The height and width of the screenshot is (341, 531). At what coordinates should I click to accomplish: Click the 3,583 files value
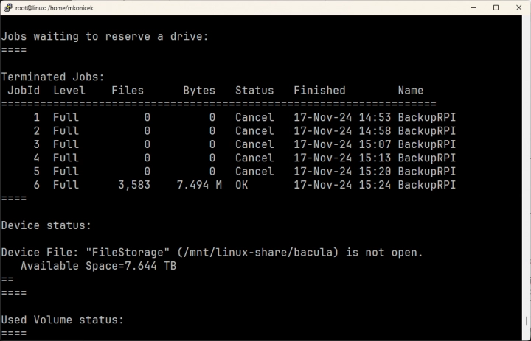pyautogui.click(x=134, y=185)
